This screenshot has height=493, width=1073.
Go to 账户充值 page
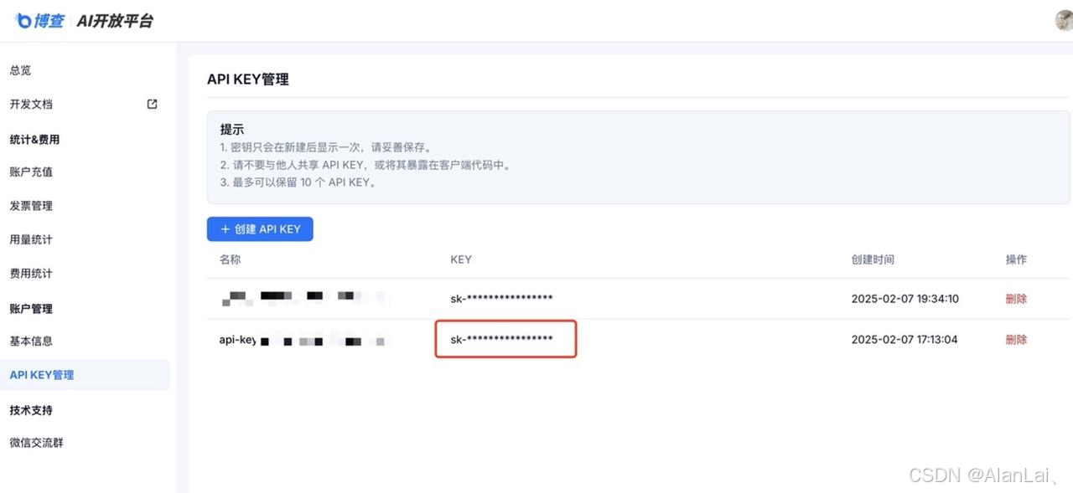[x=31, y=172]
